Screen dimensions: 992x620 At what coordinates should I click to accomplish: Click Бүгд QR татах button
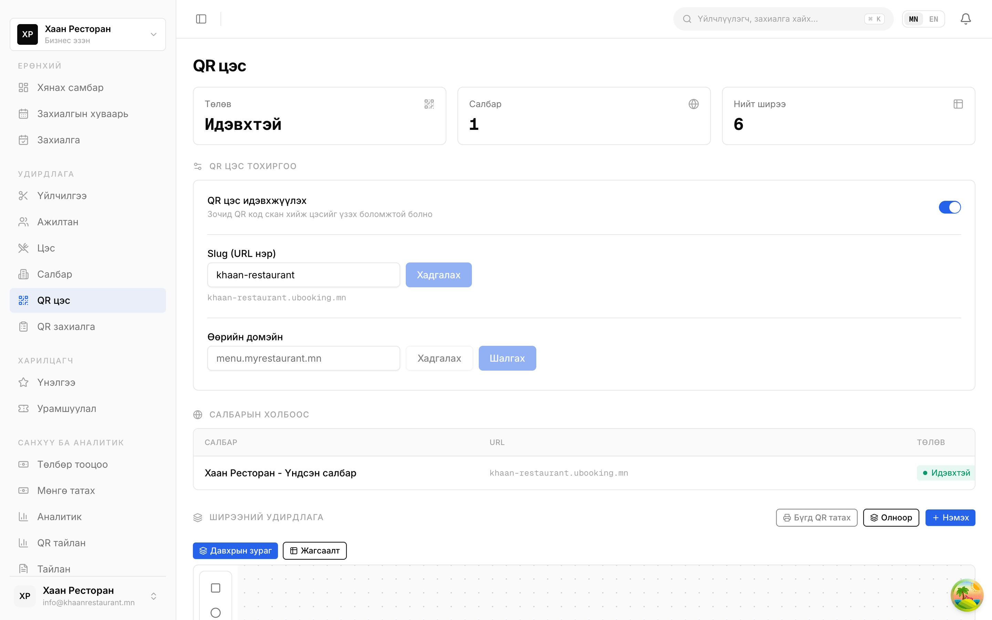click(817, 518)
